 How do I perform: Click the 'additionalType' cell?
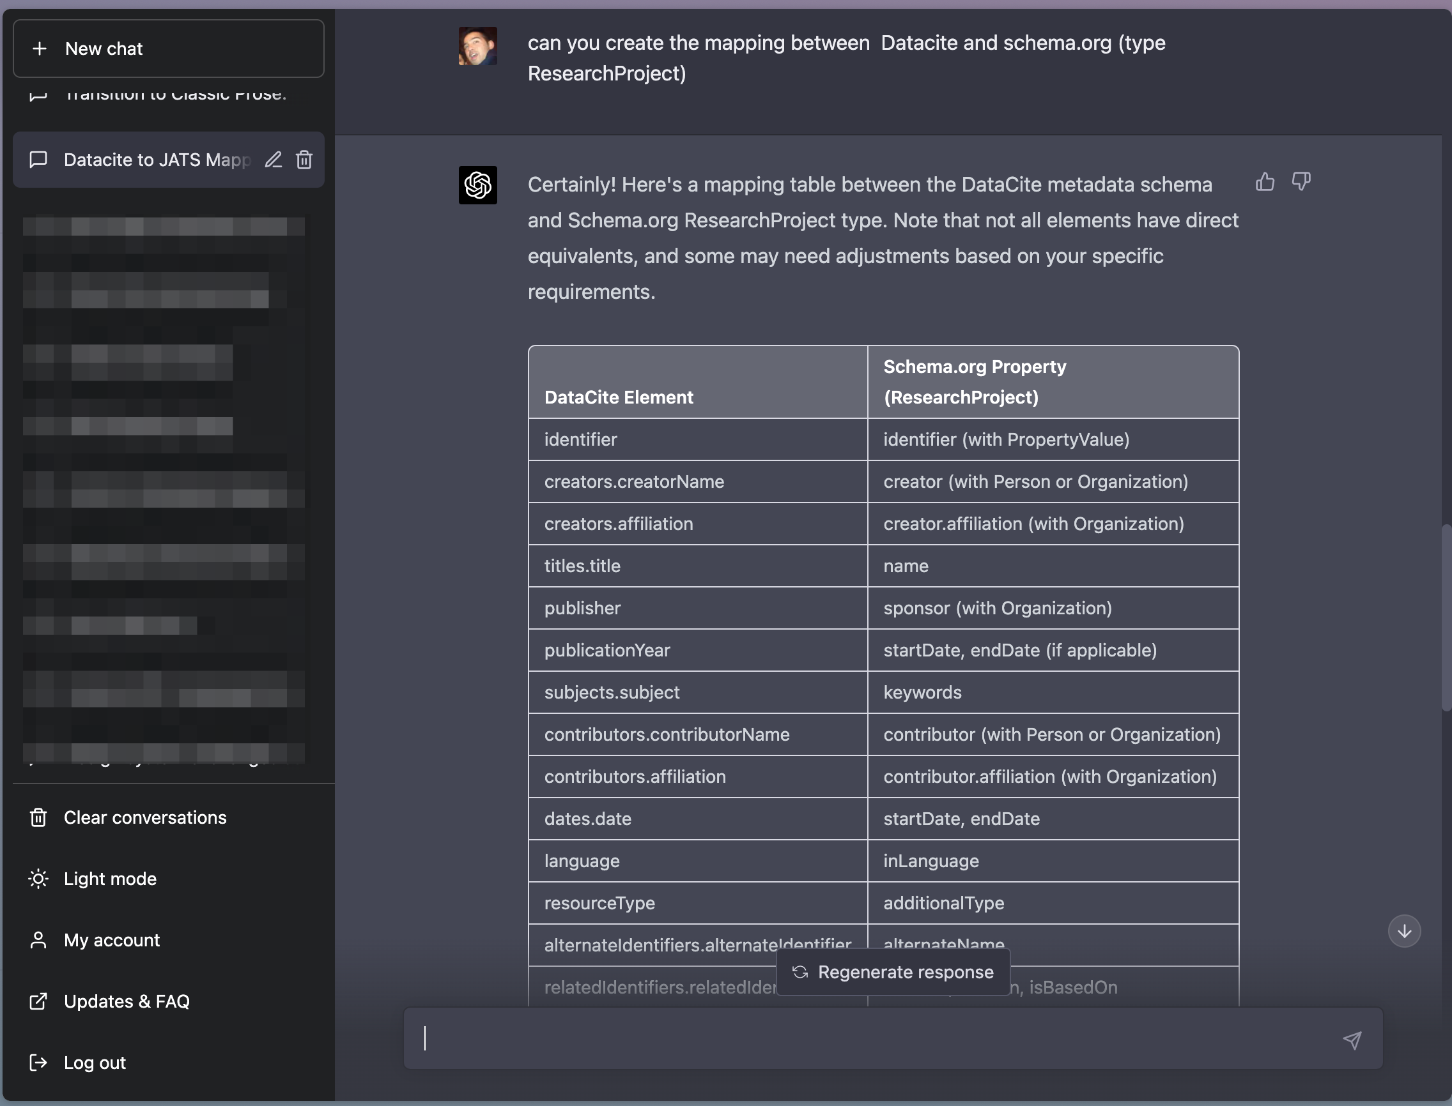(x=1053, y=903)
